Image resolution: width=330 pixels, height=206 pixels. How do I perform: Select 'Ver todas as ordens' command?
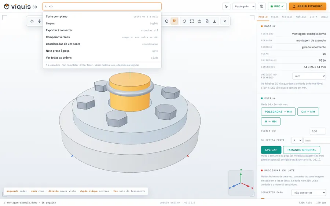102,58
